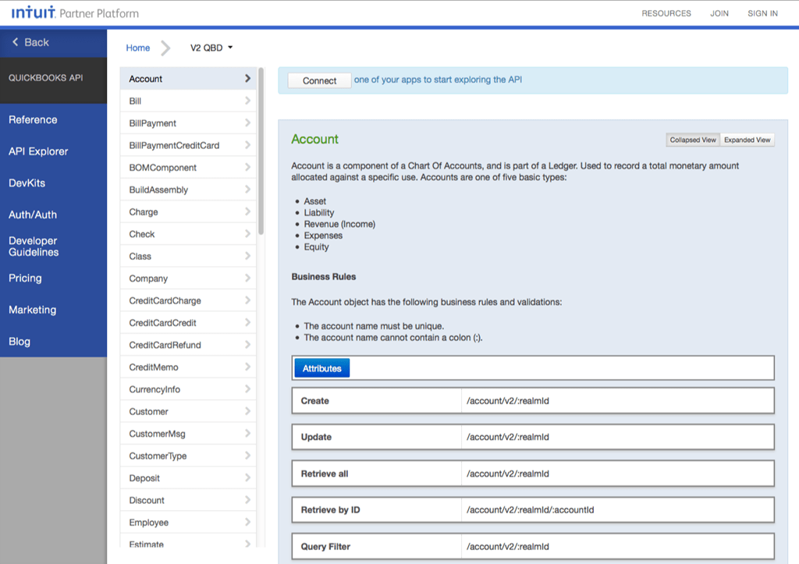
Task: Click the entity list scrollbar thumb
Action: [261, 151]
